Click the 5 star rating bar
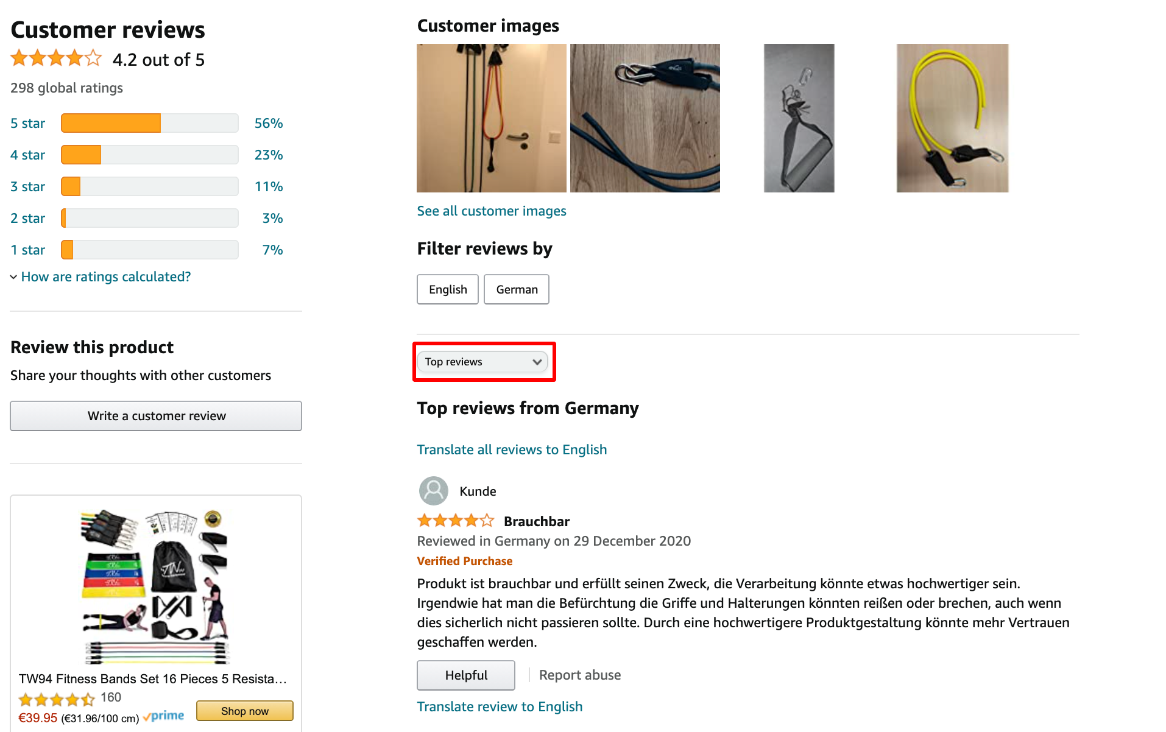The height and width of the screenshot is (732, 1166). (149, 123)
